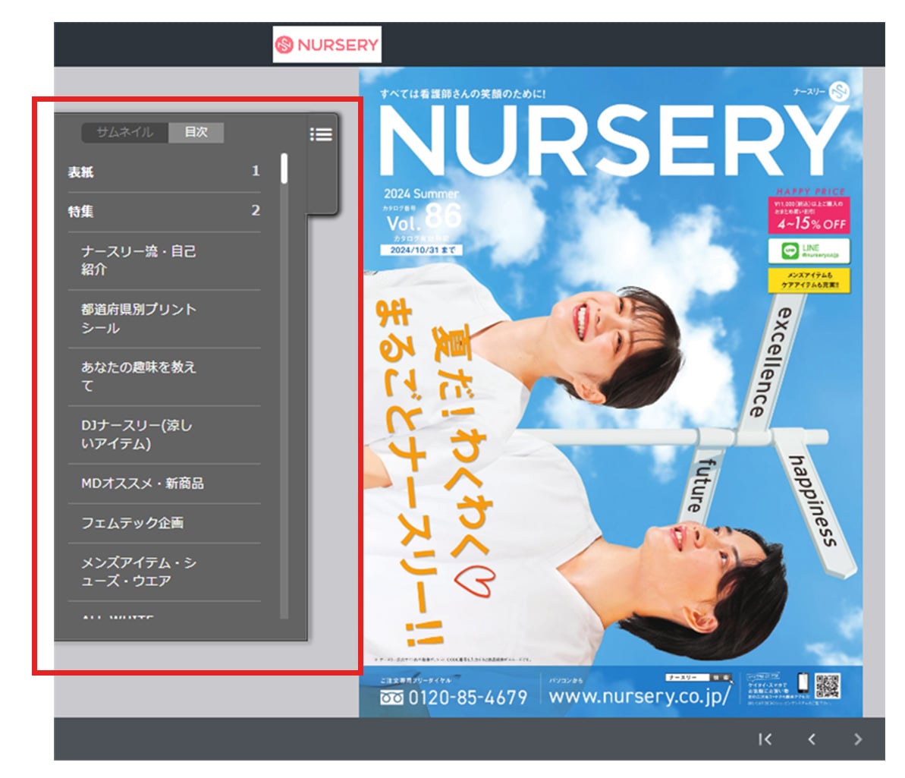Select the 目次 tab
This screenshot has height=778, width=905.
pos(196,132)
